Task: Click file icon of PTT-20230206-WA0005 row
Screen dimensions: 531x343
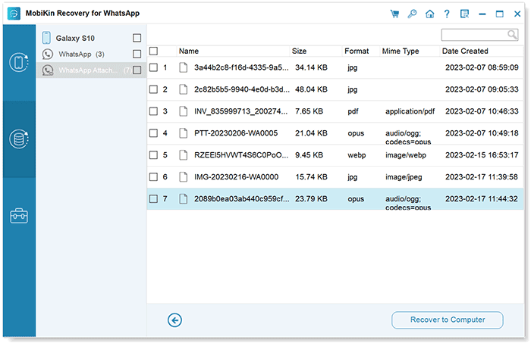Action: click(184, 133)
